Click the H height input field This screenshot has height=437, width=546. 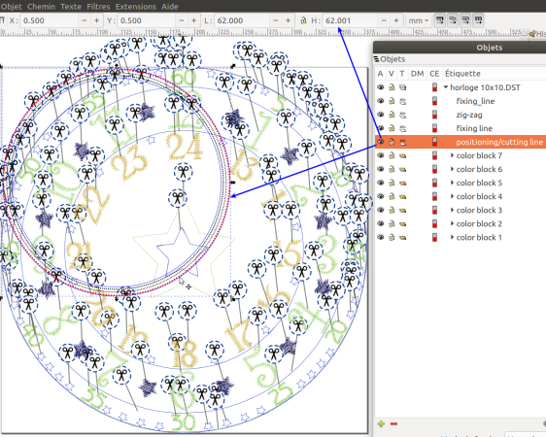[350, 20]
